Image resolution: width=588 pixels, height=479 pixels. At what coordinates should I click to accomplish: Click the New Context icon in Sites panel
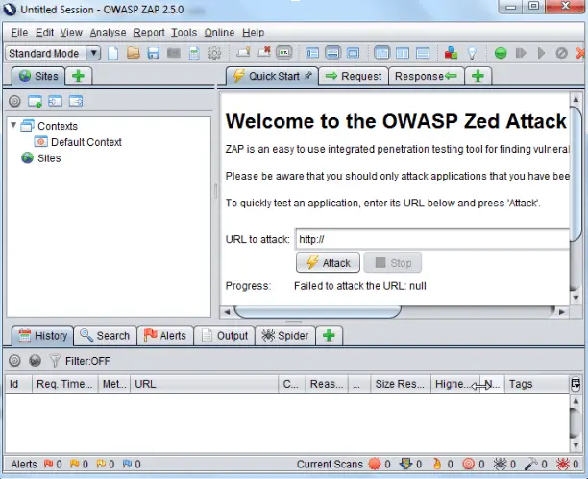(35, 101)
